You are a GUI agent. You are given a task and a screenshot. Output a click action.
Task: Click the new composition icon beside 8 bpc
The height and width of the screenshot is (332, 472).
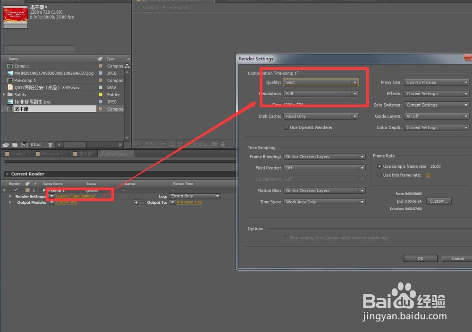pos(25,145)
